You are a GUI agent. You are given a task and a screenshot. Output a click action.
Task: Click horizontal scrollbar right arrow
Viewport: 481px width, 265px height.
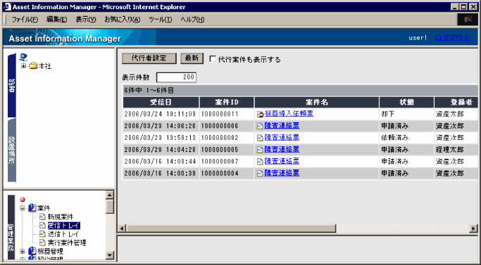(474, 228)
